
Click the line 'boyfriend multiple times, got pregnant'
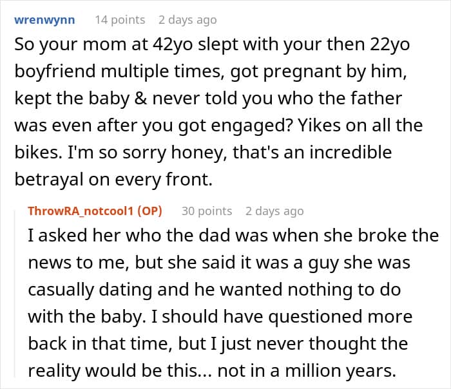(x=210, y=71)
